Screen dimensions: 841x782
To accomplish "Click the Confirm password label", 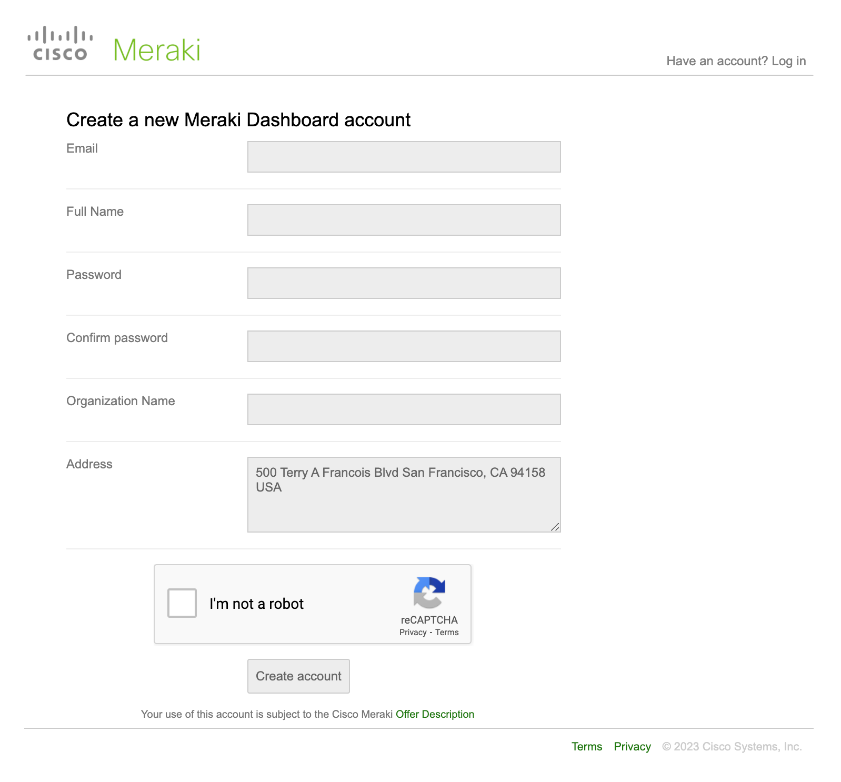I will 117,338.
